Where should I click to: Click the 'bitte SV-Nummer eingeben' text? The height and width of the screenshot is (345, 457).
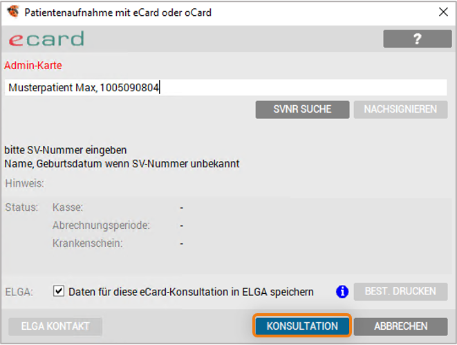click(x=66, y=150)
